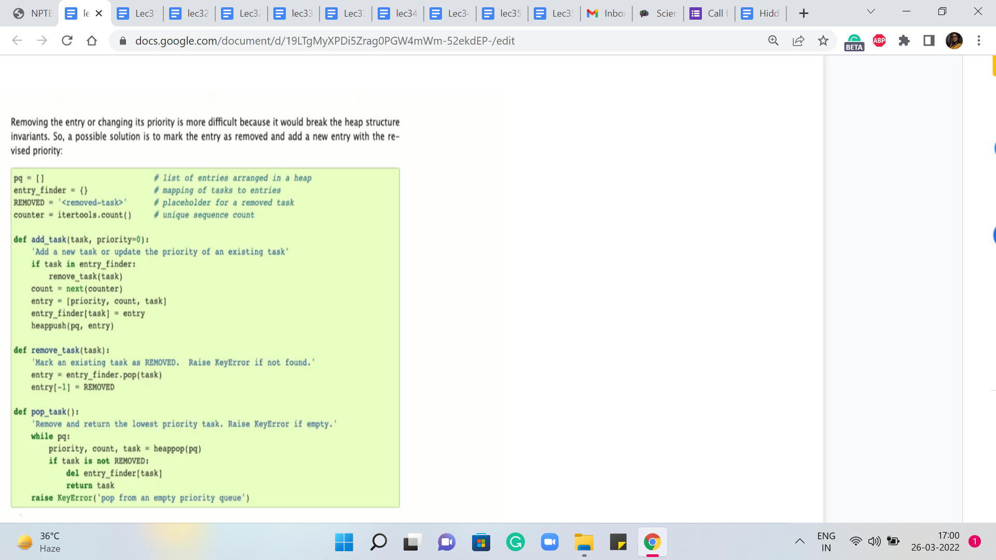
Task: Share this page via share icon
Action: (798, 40)
